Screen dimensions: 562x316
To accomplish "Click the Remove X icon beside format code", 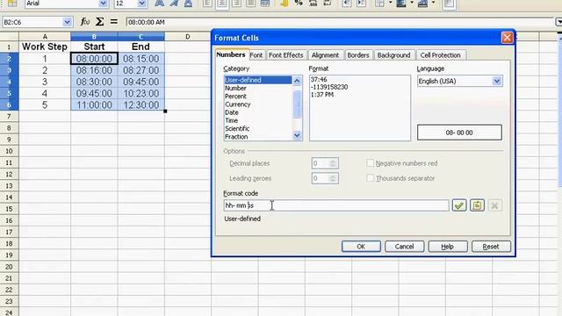I will 494,205.
